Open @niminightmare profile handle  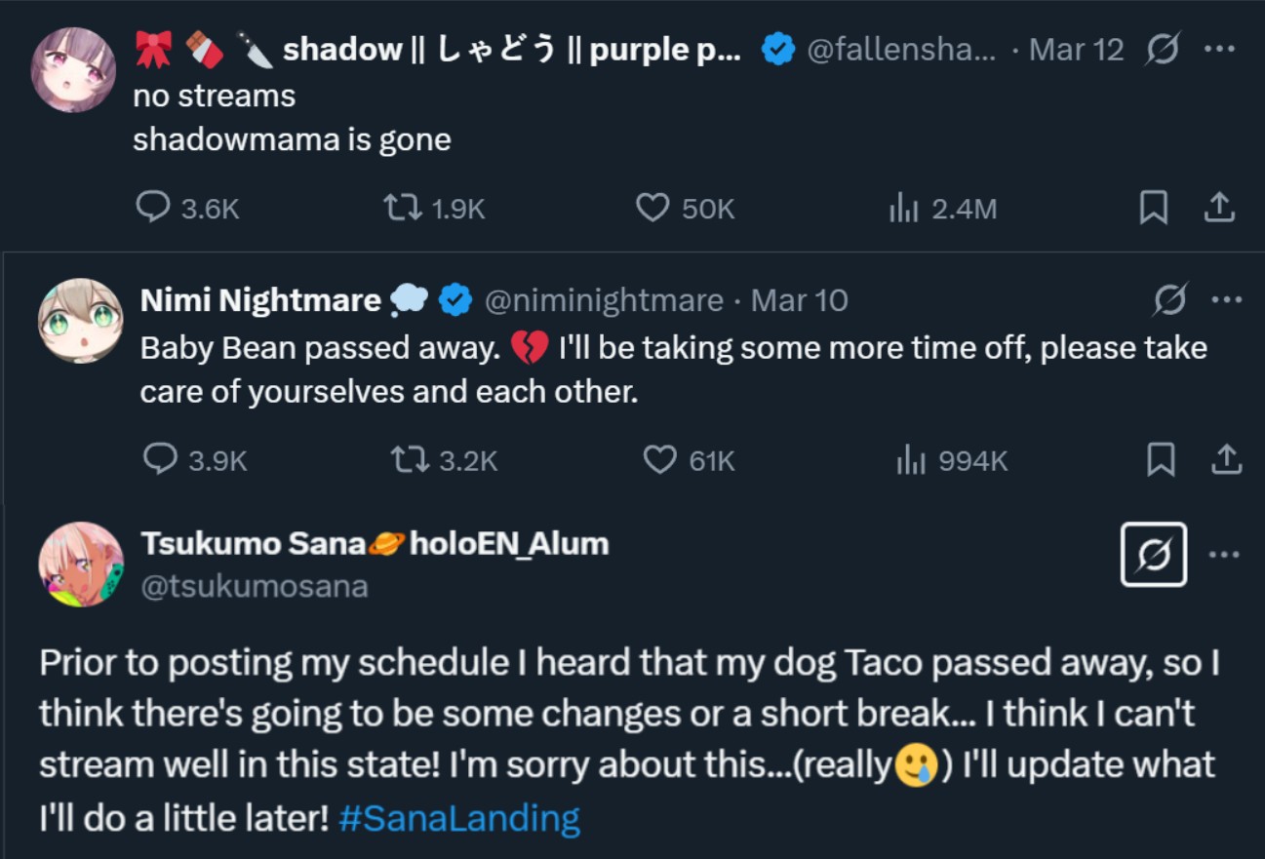point(604,300)
